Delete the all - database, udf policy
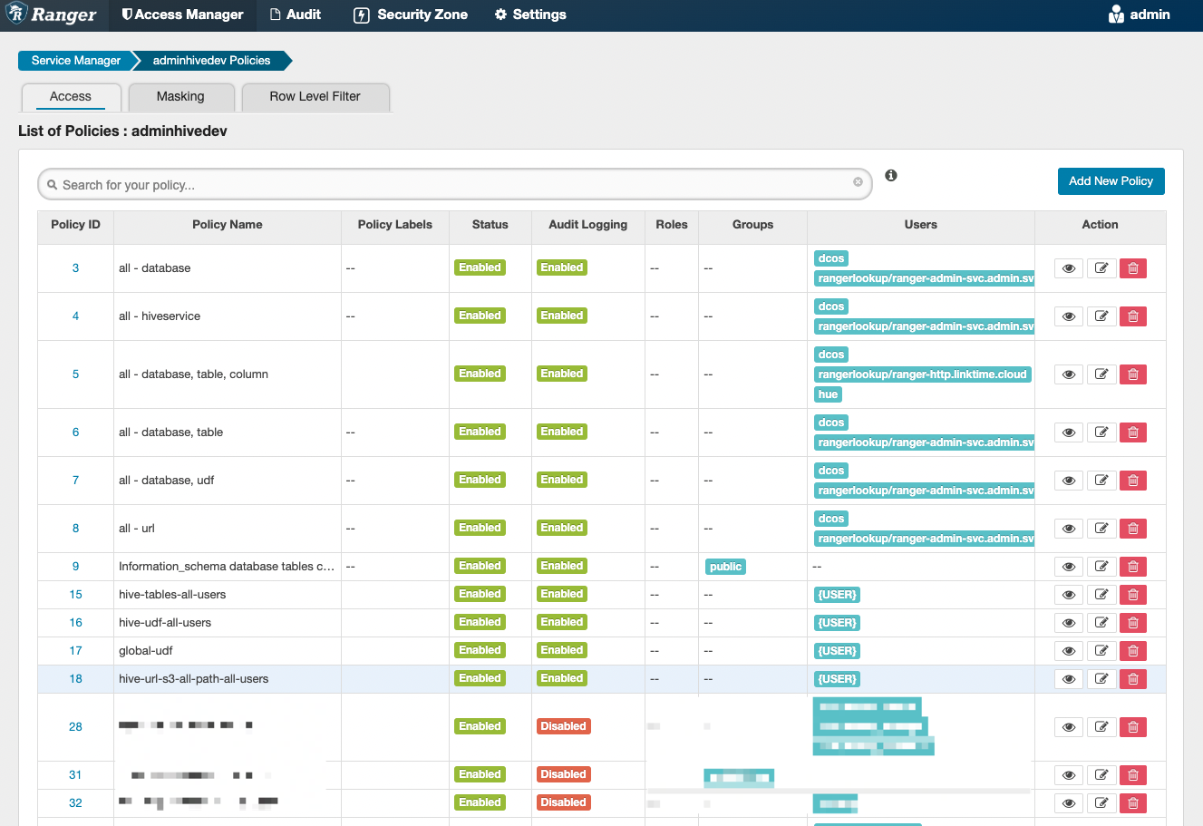Viewport: 1203px width, 826px height. [1133, 481]
